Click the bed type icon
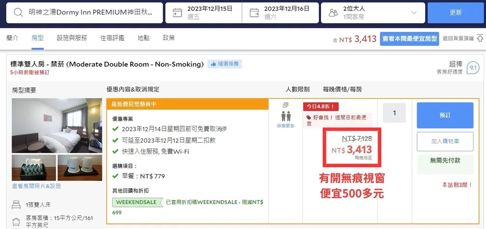Viewport: 486px width, 229px height. pyautogui.click(x=16, y=205)
